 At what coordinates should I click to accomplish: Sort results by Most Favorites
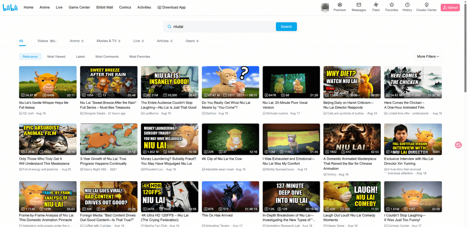pos(140,57)
